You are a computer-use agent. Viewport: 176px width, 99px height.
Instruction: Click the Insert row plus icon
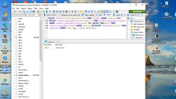pyautogui.click(x=63, y=12)
